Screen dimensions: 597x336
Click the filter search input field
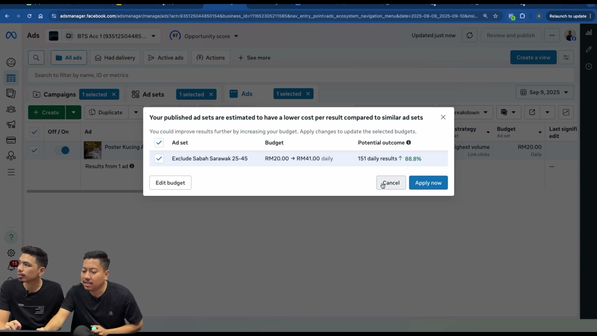pyautogui.click(x=301, y=75)
